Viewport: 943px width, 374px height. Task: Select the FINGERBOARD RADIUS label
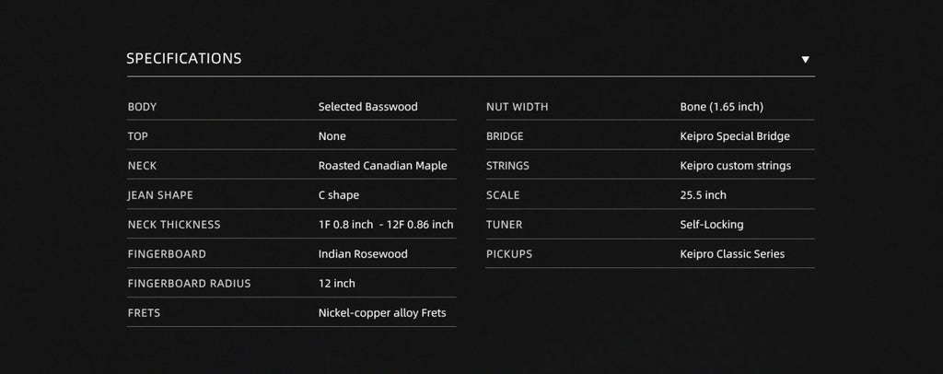[x=189, y=284]
